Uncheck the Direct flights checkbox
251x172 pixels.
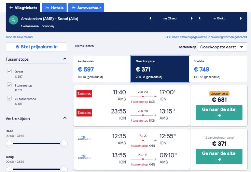10,71
